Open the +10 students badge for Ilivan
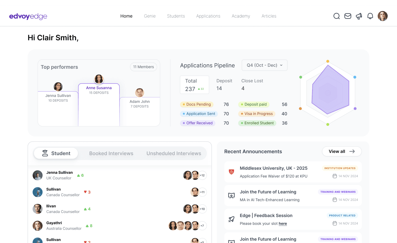 click(202, 209)
